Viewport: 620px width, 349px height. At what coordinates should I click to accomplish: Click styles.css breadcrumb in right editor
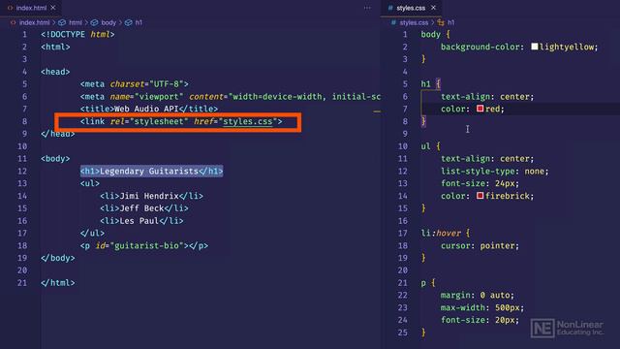(x=414, y=22)
